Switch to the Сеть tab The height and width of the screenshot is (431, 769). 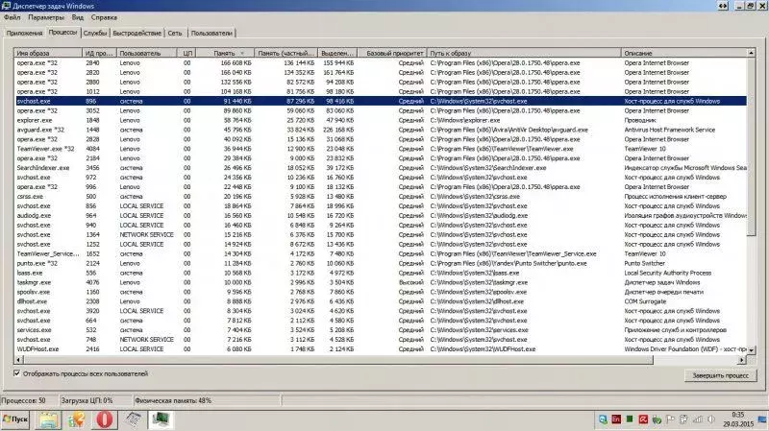175,33
